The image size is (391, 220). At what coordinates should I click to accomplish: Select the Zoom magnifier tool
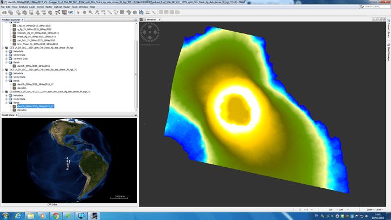point(91,12)
